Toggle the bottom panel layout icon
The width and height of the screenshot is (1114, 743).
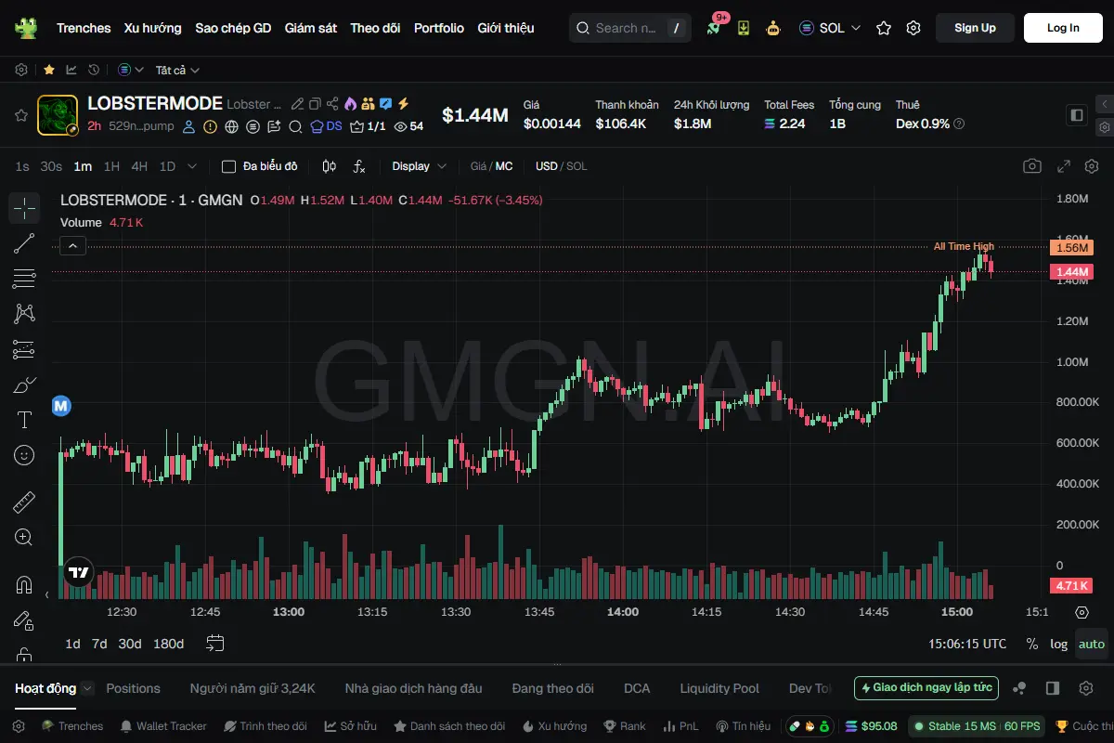(1052, 688)
